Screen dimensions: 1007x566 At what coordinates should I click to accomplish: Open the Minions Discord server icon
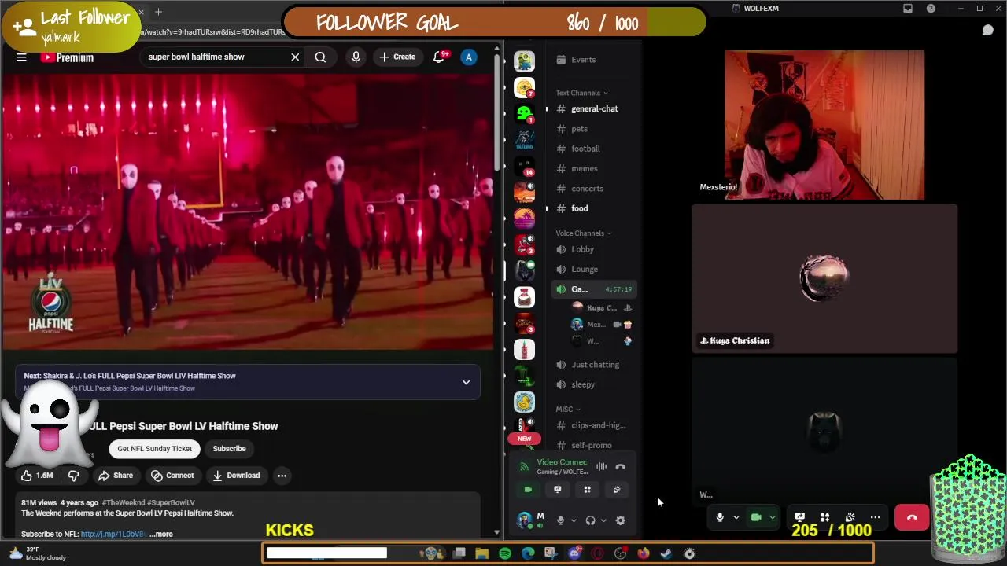click(524, 61)
